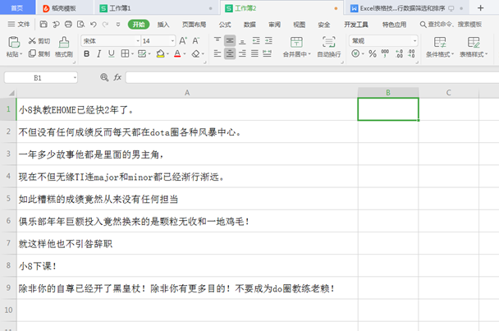Click the Save icon in quick toolbar
The image size is (499, 331).
click(43, 24)
